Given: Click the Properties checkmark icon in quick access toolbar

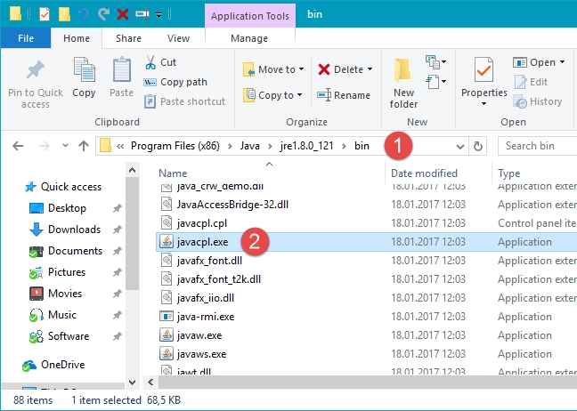Looking at the screenshot, I should [45, 14].
